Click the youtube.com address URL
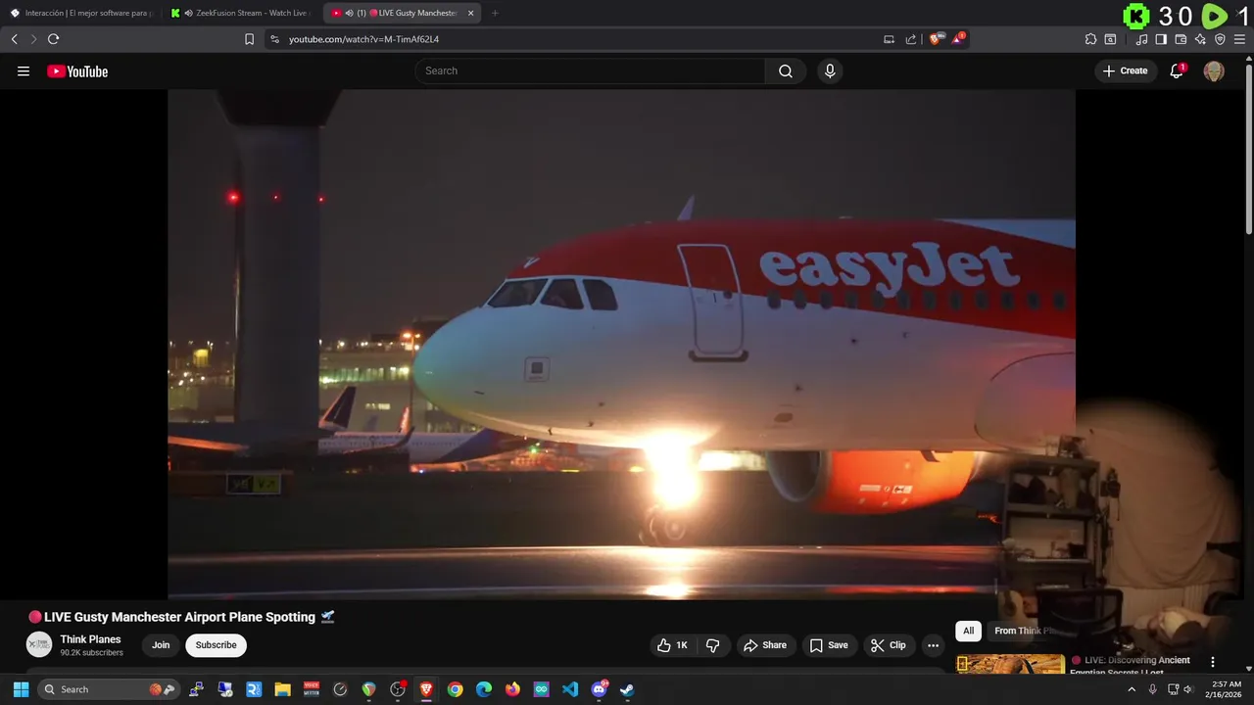Viewport: 1254px width, 705px height. (x=363, y=39)
